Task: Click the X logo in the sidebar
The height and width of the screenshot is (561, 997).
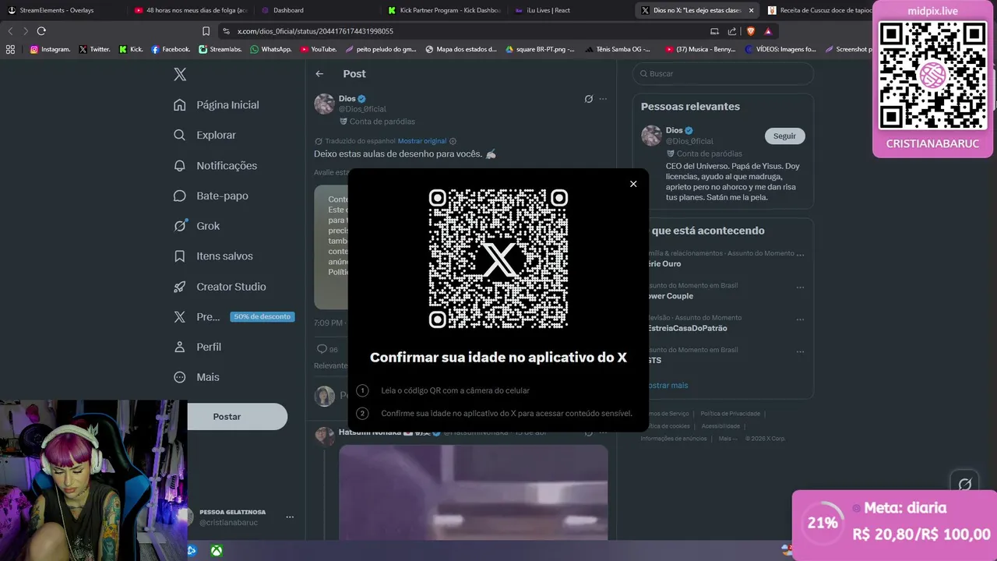Action: click(x=180, y=74)
